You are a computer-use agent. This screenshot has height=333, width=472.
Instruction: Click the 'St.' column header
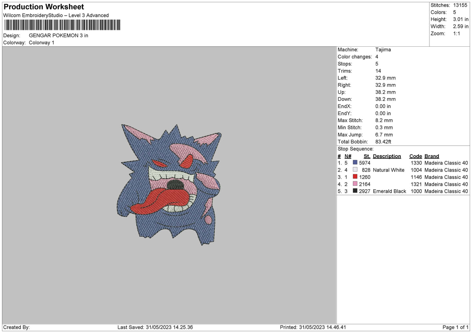tap(367, 156)
